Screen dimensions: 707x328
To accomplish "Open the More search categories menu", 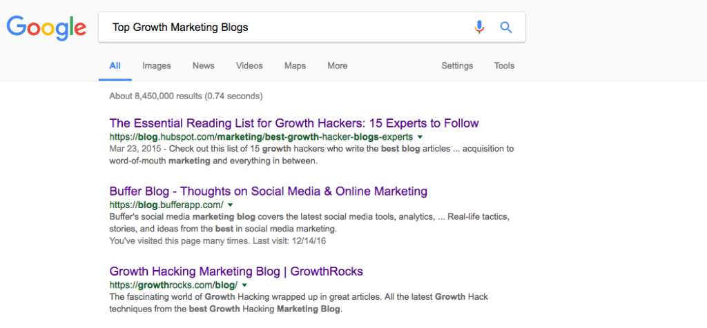I will (338, 66).
